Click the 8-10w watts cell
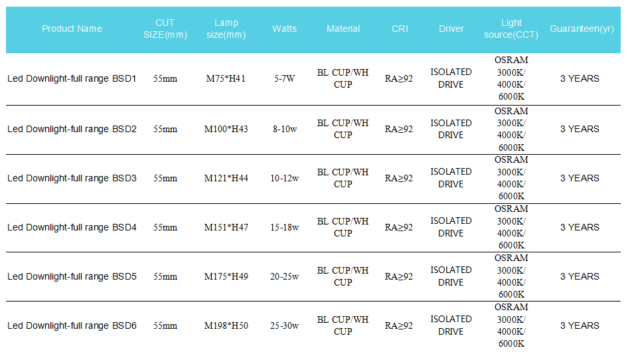Screen dimensions: 630x360 point(285,130)
